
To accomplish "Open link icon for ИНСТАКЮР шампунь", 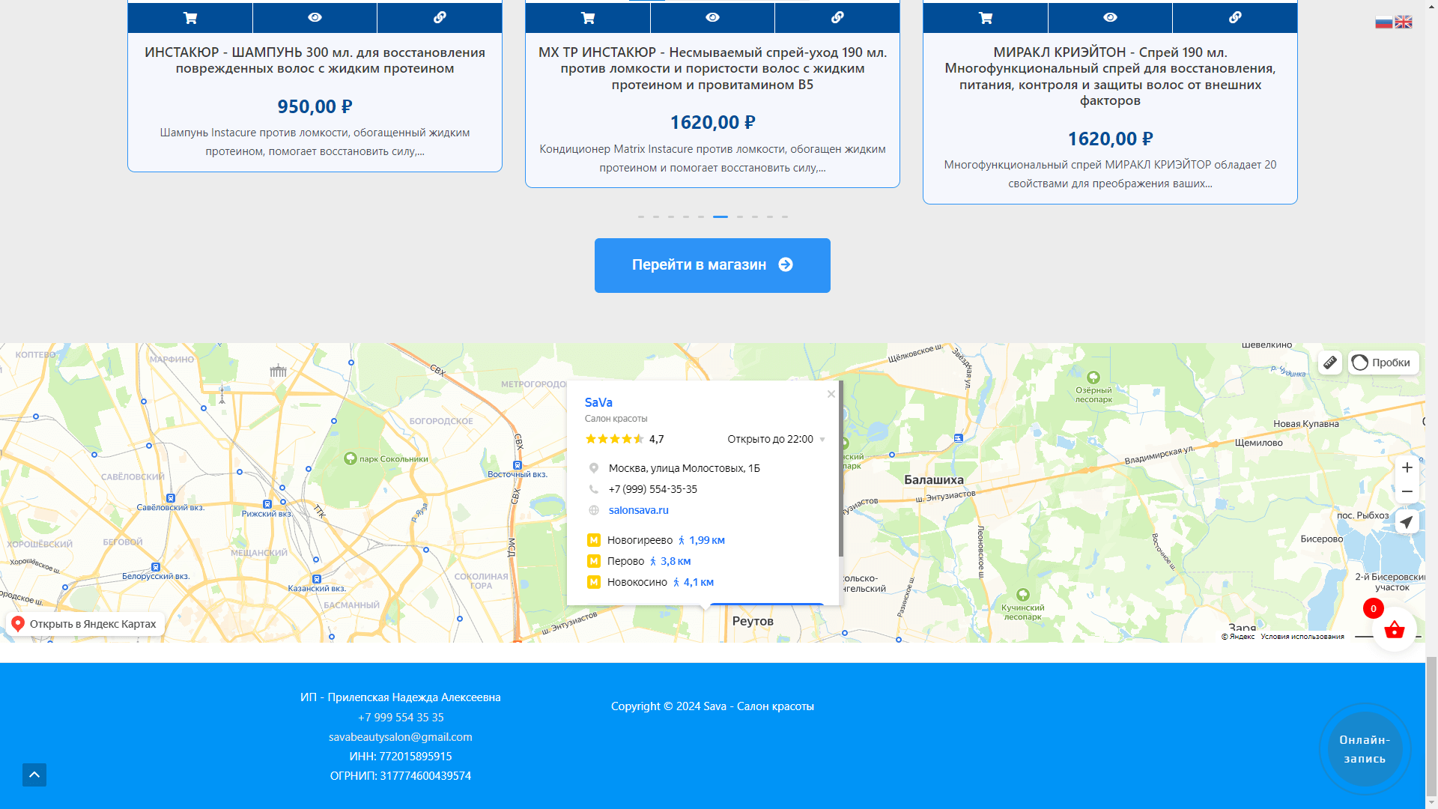I will tap(440, 17).
